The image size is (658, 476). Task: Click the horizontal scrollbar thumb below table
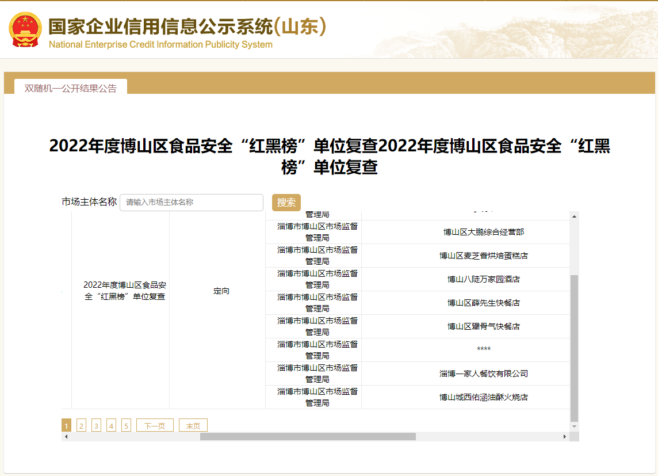308,437
